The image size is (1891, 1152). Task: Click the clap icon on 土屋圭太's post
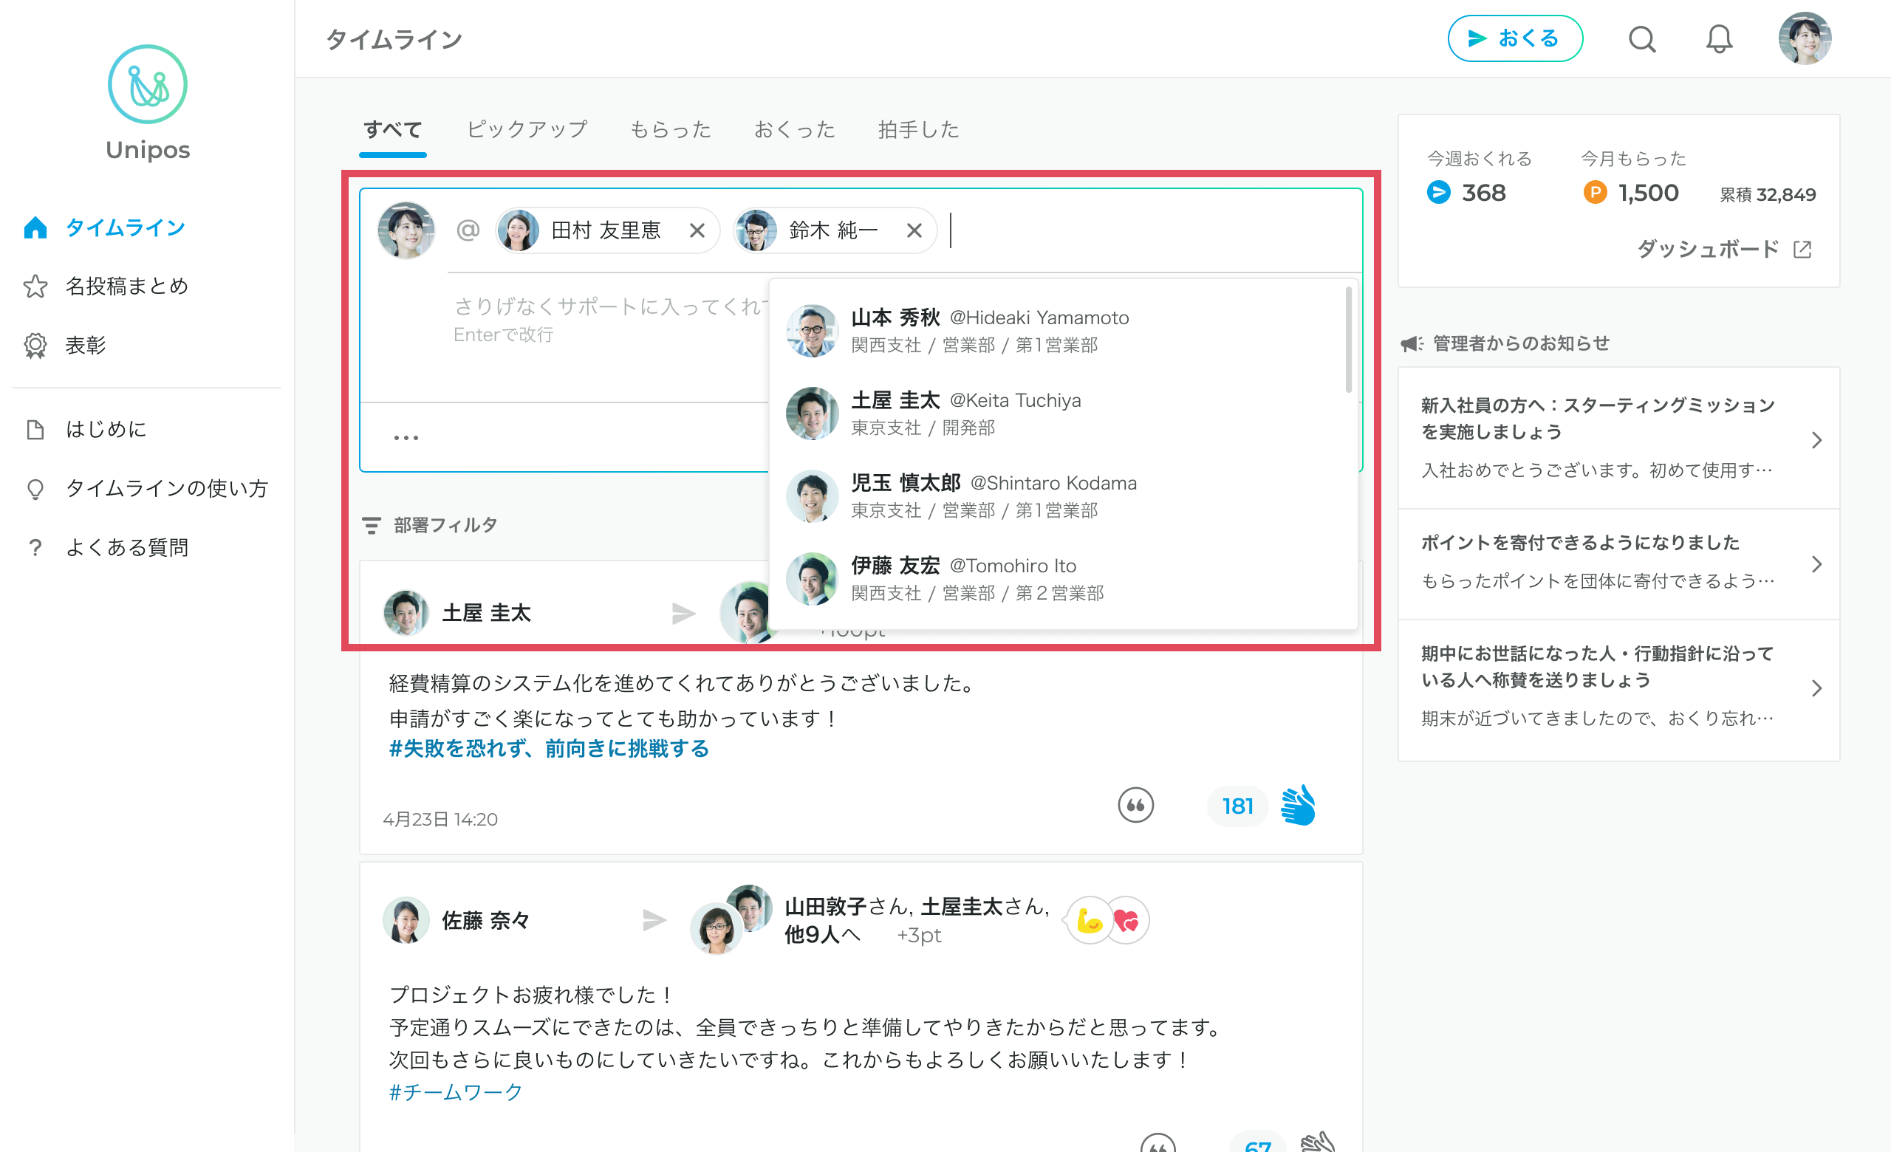coord(1300,806)
